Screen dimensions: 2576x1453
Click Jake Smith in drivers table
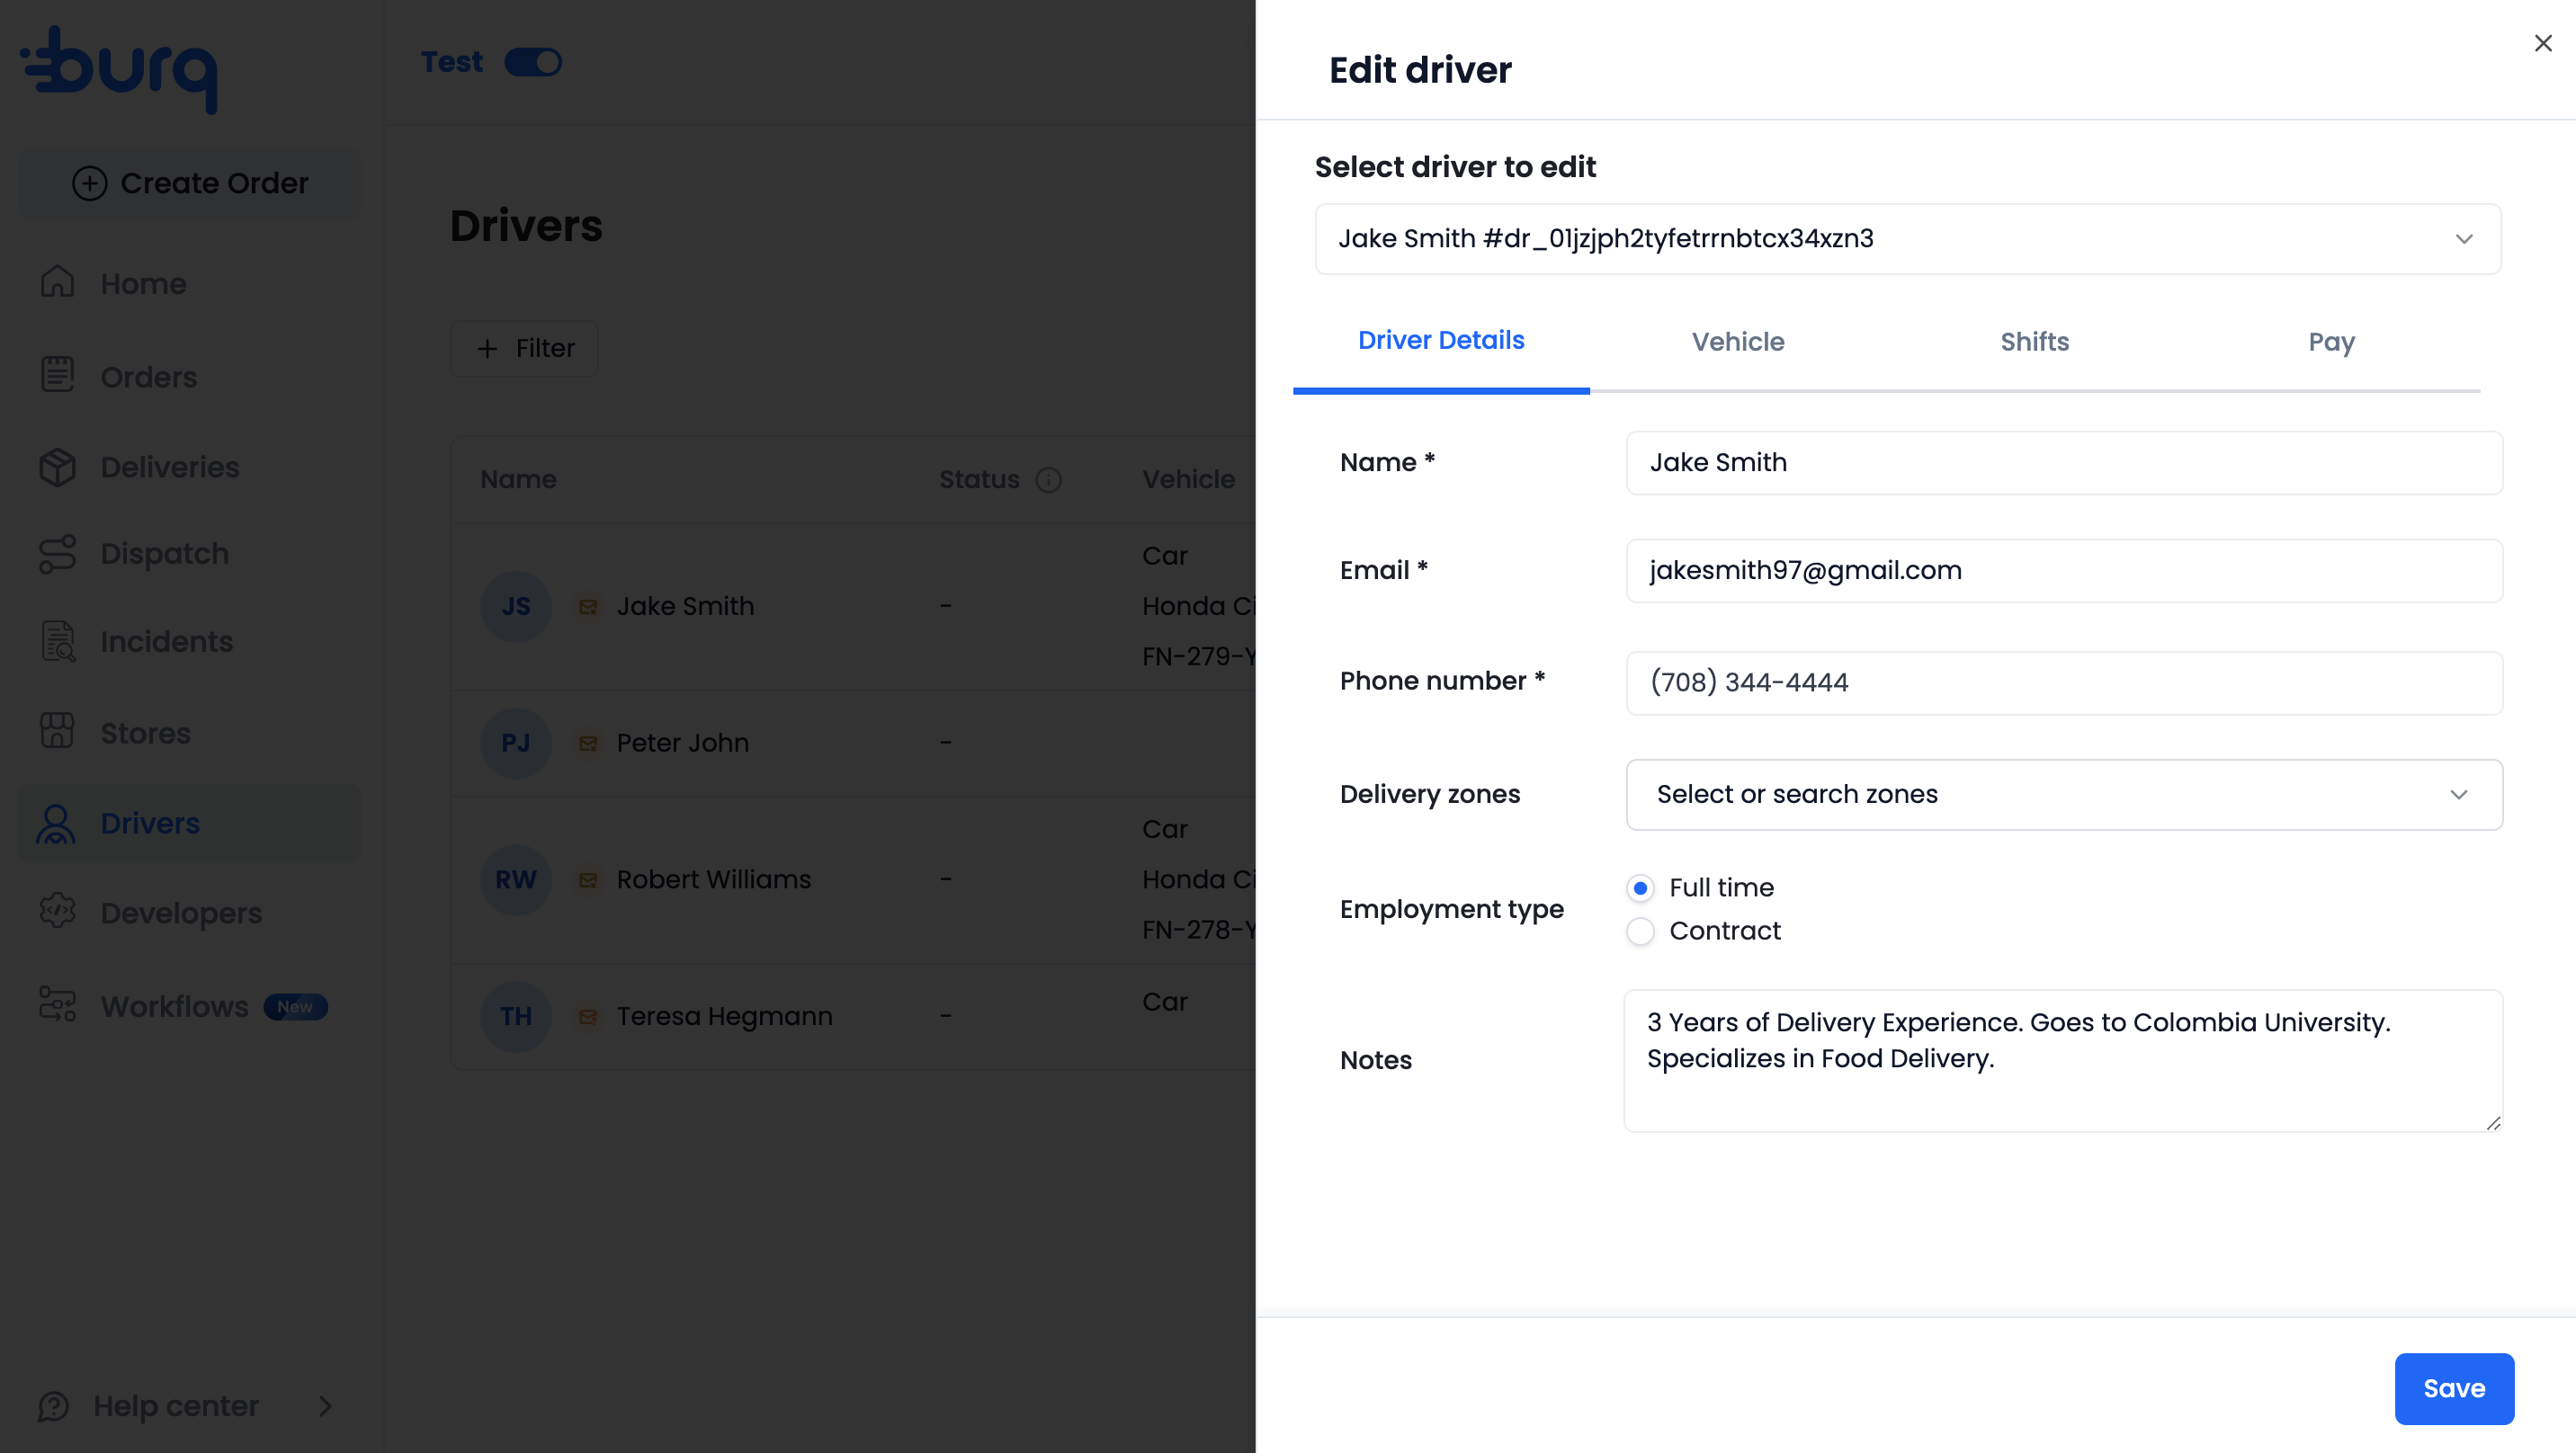tap(685, 606)
